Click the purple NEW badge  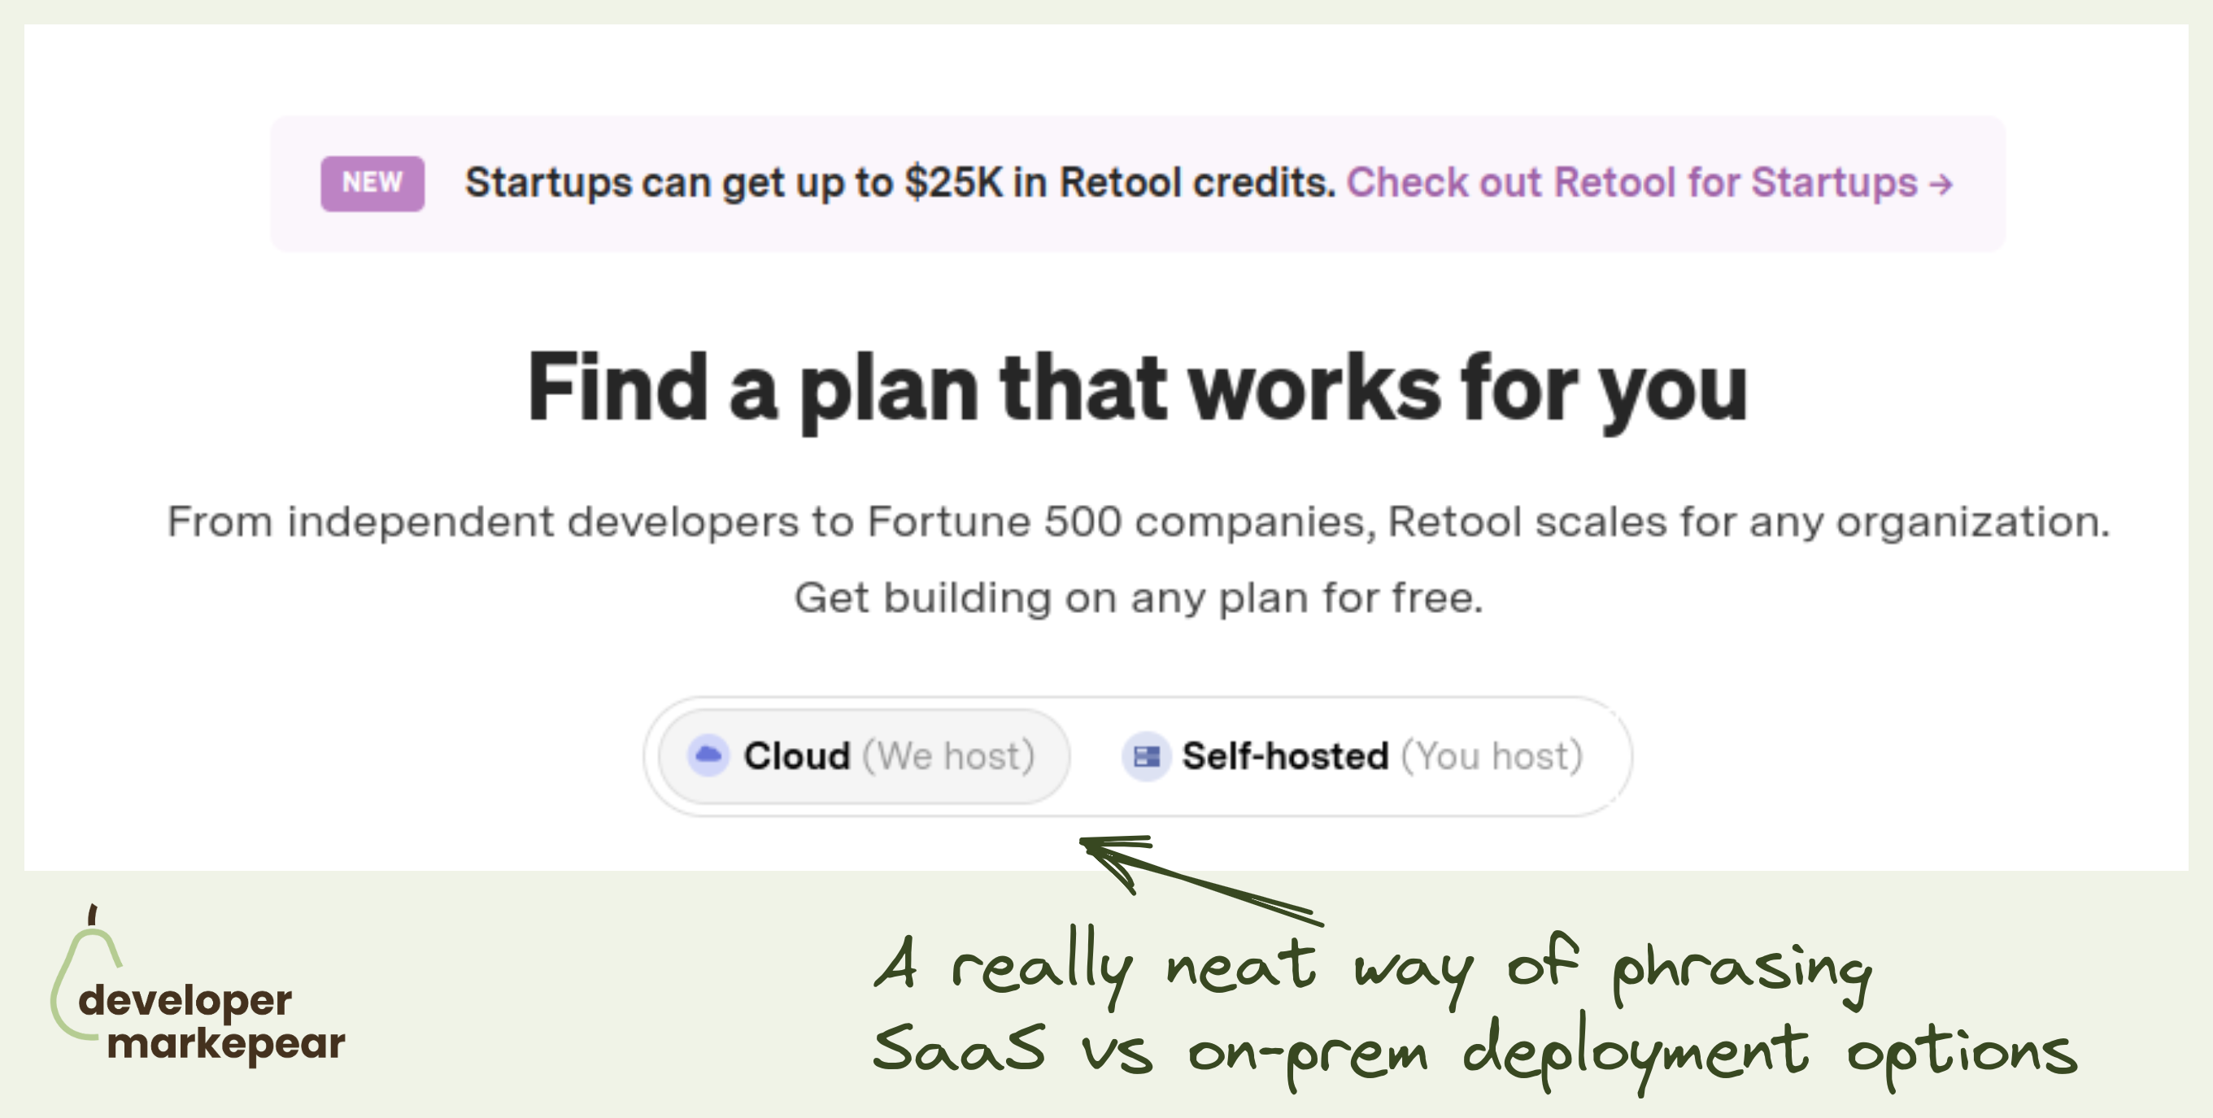[x=372, y=183]
